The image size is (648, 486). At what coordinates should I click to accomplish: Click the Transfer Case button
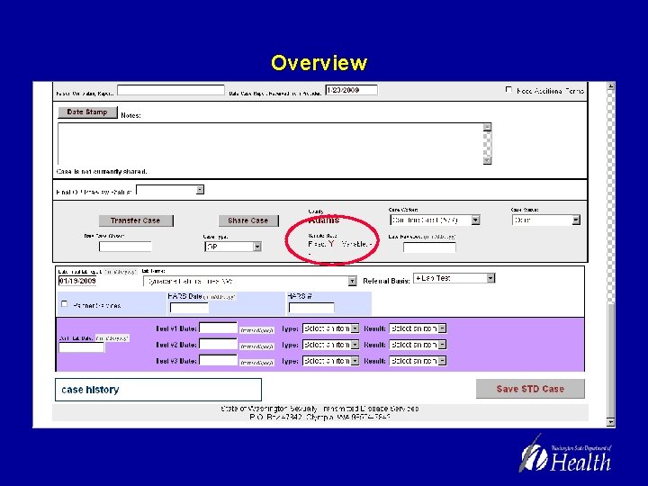(136, 220)
